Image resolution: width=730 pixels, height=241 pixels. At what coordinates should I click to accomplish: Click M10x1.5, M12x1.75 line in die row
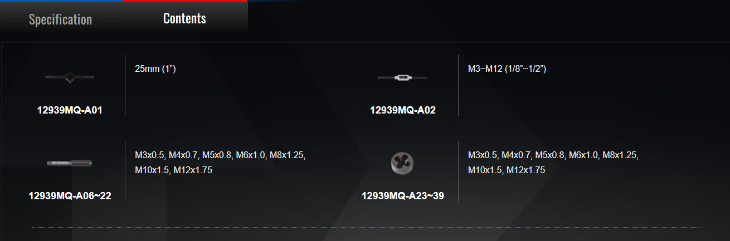pos(507,170)
